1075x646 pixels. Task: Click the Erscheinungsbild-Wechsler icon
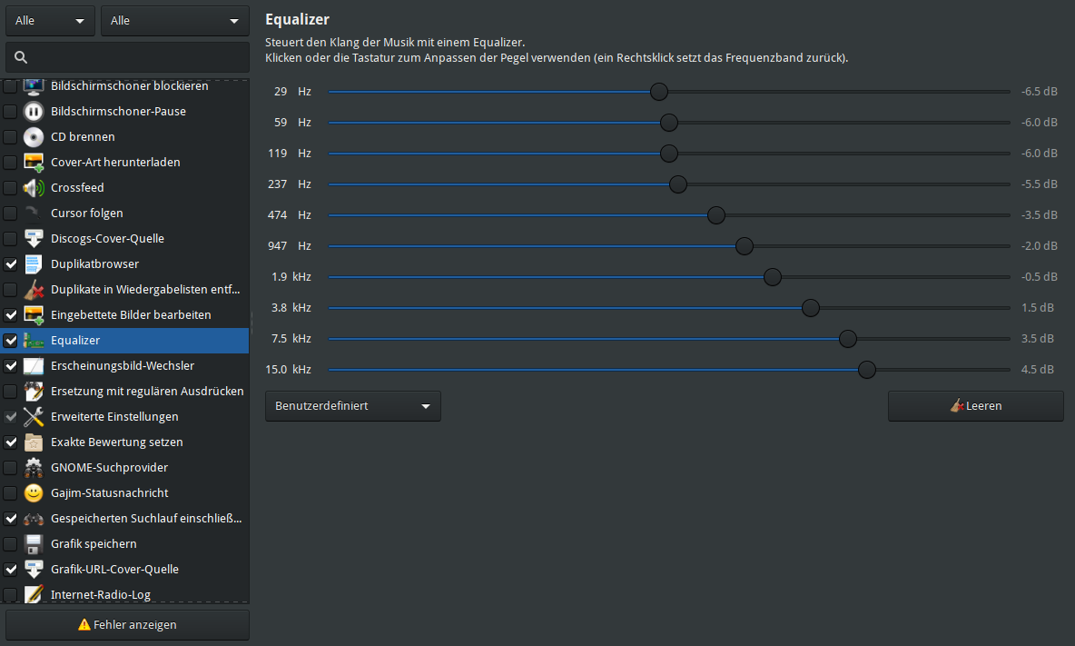point(34,365)
